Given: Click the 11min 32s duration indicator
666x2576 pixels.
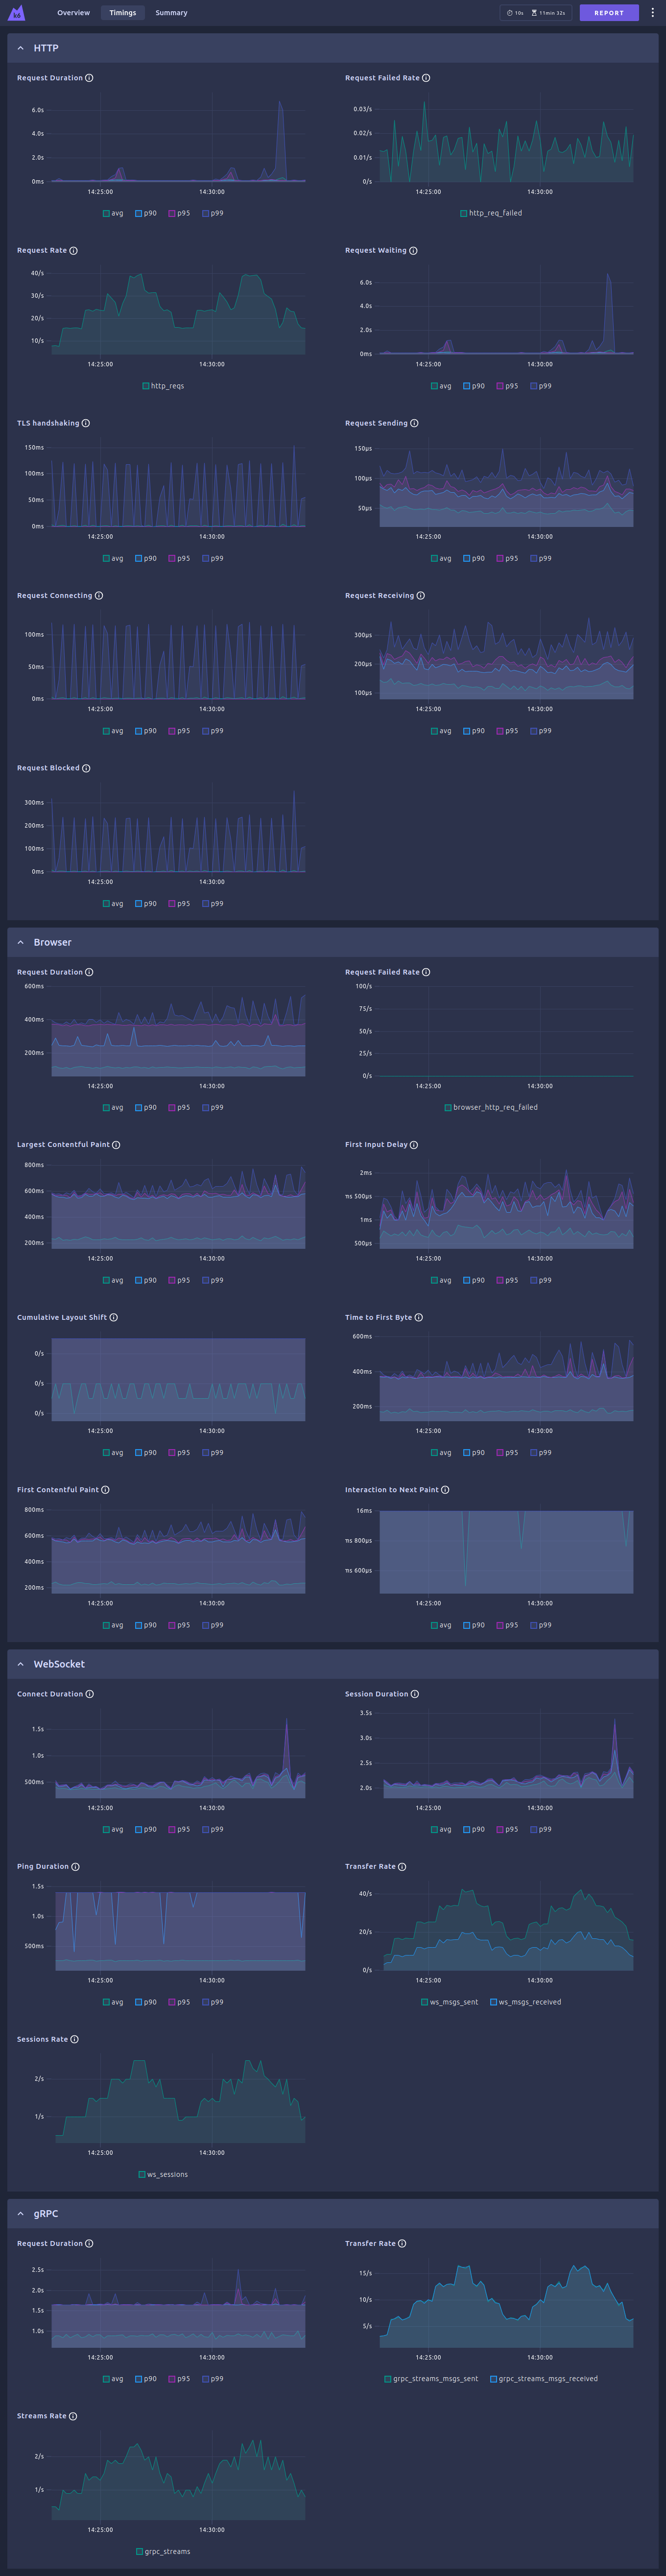Looking at the screenshot, I should tap(548, 13).
